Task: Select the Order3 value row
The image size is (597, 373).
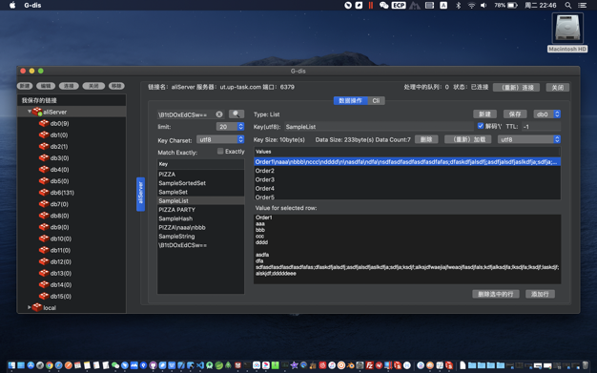Action: point(407,179)
